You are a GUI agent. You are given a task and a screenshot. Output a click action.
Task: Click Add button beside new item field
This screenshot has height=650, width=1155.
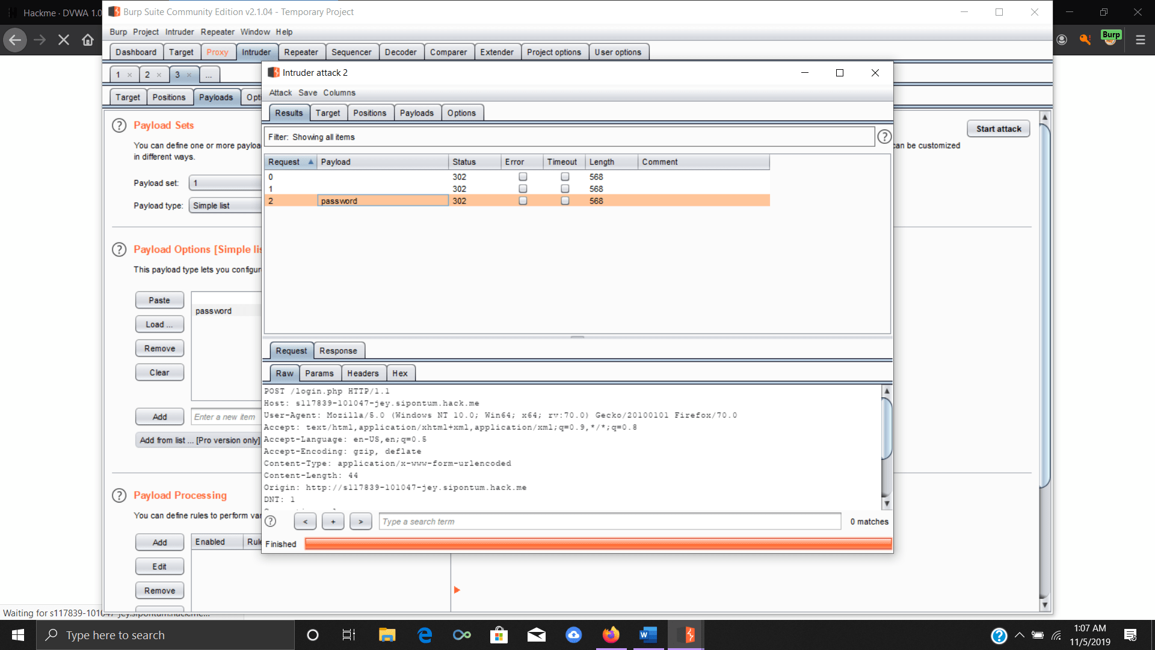coord(159,417)
